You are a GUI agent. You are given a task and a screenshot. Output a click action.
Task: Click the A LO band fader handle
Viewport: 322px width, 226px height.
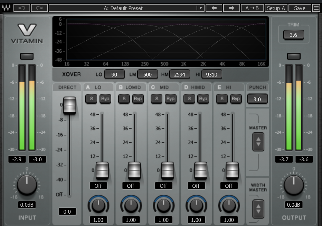(102, 170)
